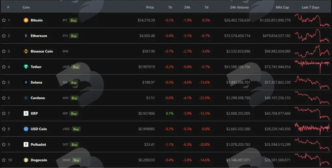Toggle favorite star for Bitcoin
Image resolution: width=332 pixels, height=168 pixels.
point(4,20)
